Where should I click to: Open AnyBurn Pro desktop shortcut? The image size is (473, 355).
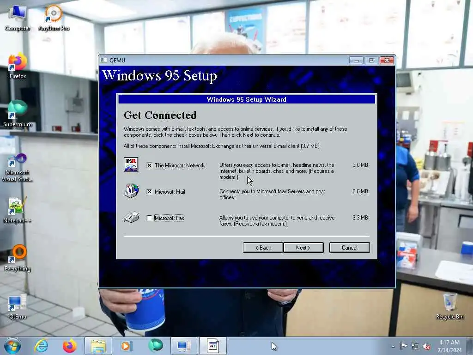(54, 18)
